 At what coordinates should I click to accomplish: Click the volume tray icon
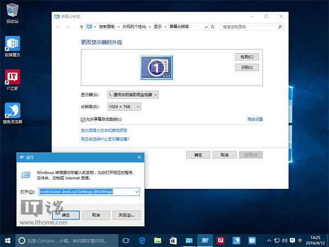pyautogui.click(x=285, y=241)
